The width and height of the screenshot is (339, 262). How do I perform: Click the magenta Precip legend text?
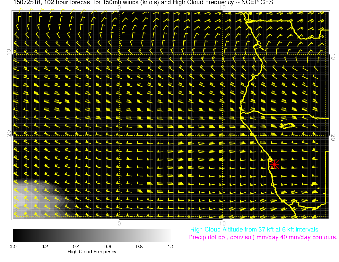[263, 238]
